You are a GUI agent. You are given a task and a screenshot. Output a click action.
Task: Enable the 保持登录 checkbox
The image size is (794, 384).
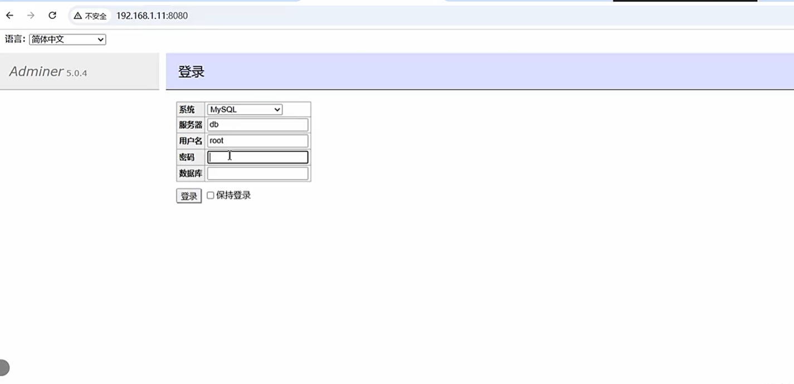point(210,196)
